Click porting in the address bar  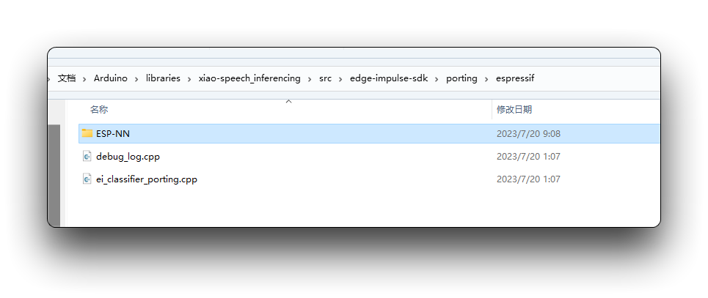point(461,78)
